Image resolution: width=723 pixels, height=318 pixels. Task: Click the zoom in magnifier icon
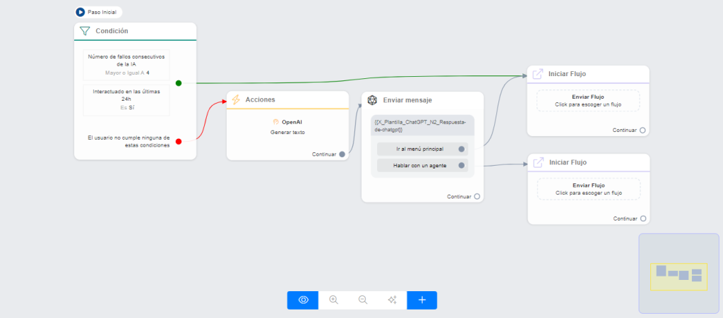[x=333, y=300]
